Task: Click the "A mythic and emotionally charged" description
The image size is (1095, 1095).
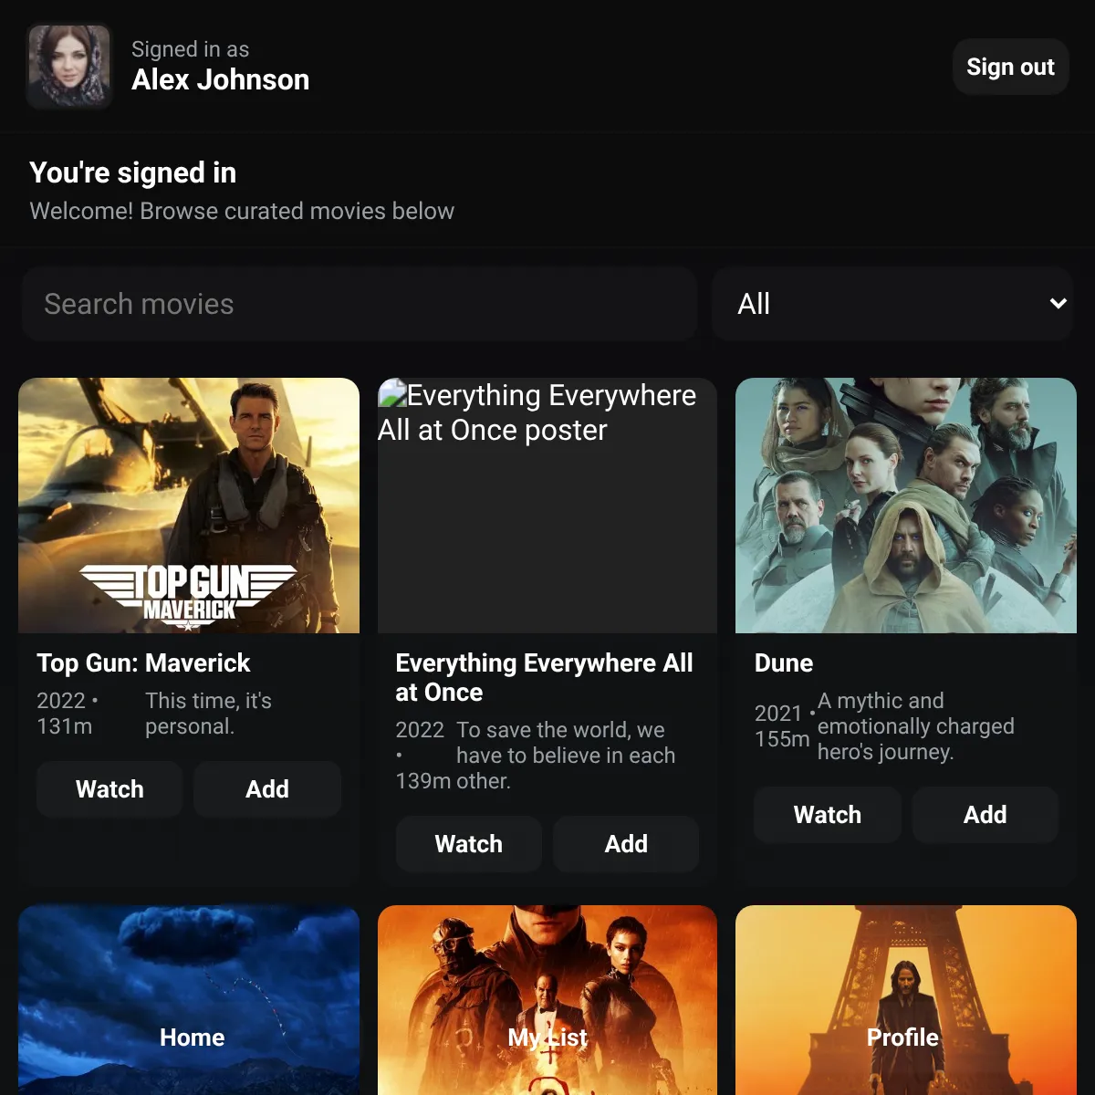Action: [916, 726]
